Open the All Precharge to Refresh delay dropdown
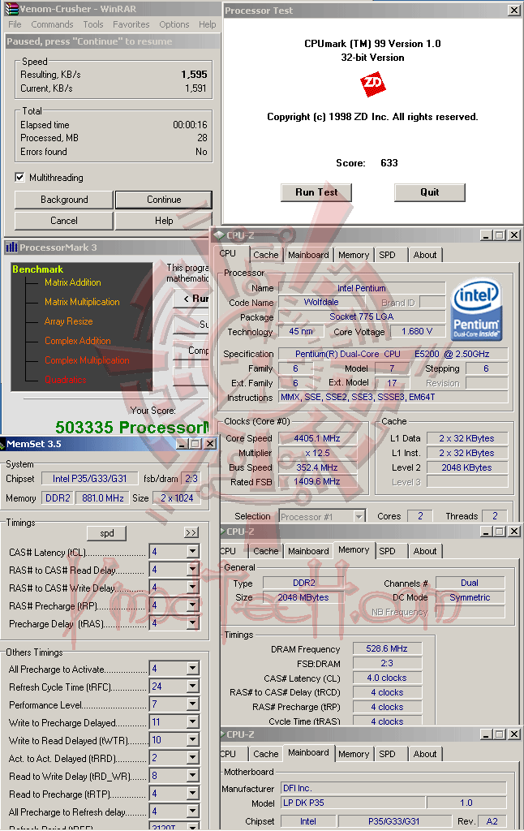 coord(193,812)
